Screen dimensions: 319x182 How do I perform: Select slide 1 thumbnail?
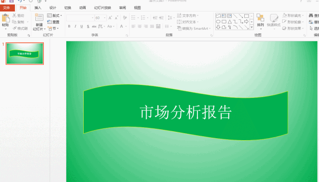click(x=25, y=54)
